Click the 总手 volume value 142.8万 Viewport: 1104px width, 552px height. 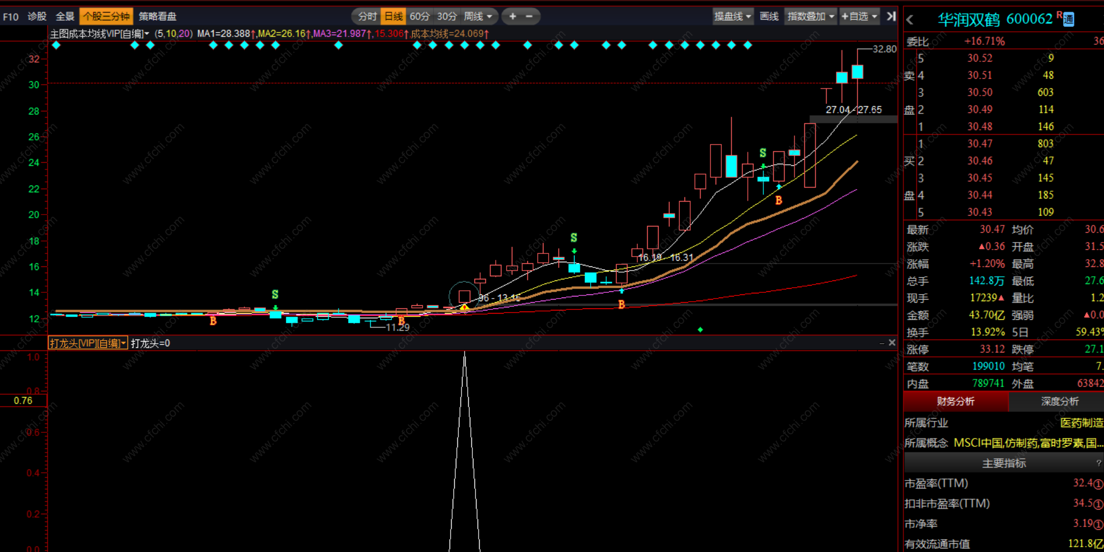[x=986, y=281]
